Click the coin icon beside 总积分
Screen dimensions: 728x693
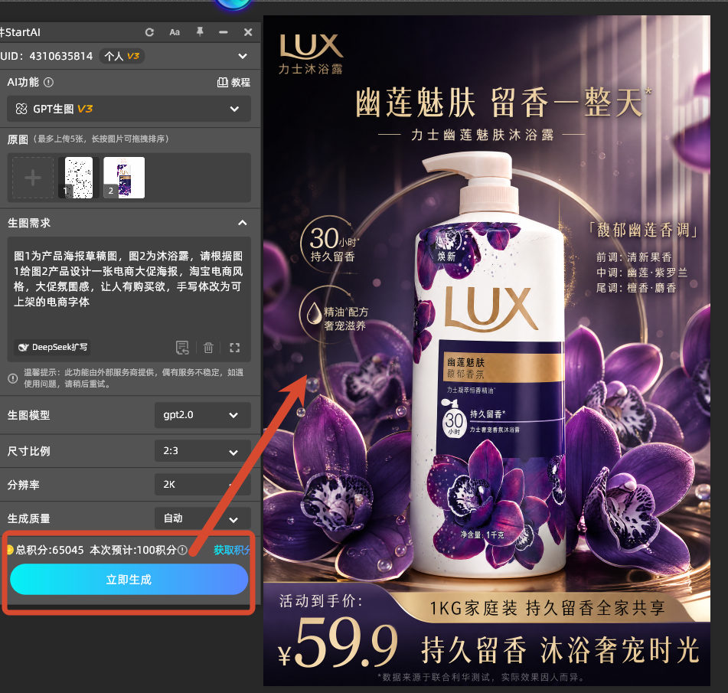tap(9, 550)
